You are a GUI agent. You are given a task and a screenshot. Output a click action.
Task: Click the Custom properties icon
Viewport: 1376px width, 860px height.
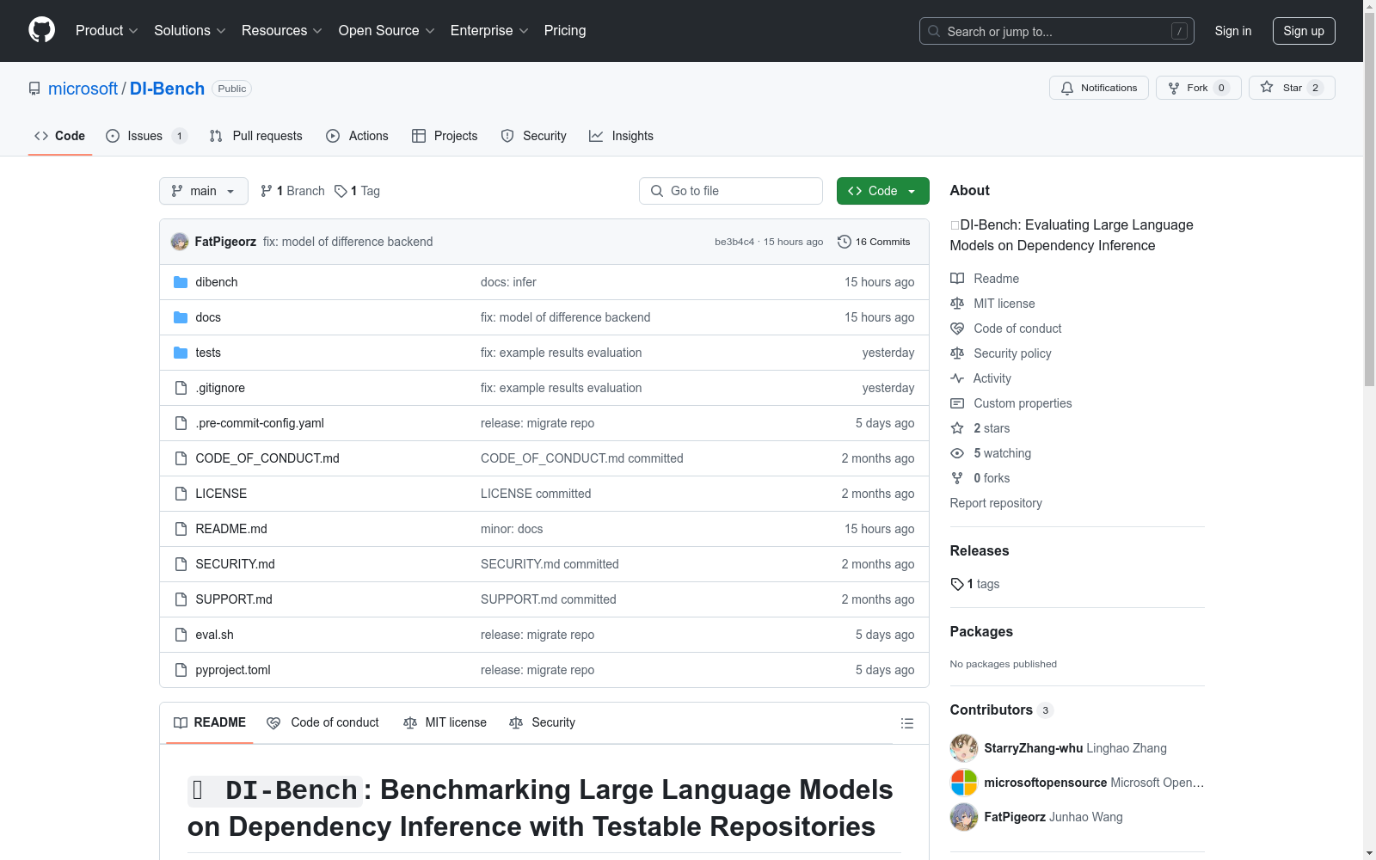point(957,403)
